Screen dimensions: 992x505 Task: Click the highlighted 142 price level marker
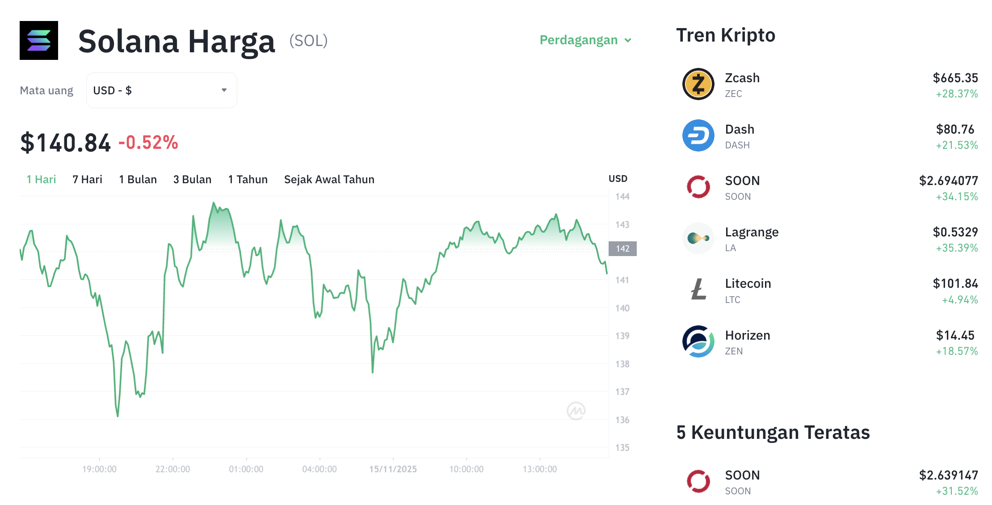[x=623, y=249]
